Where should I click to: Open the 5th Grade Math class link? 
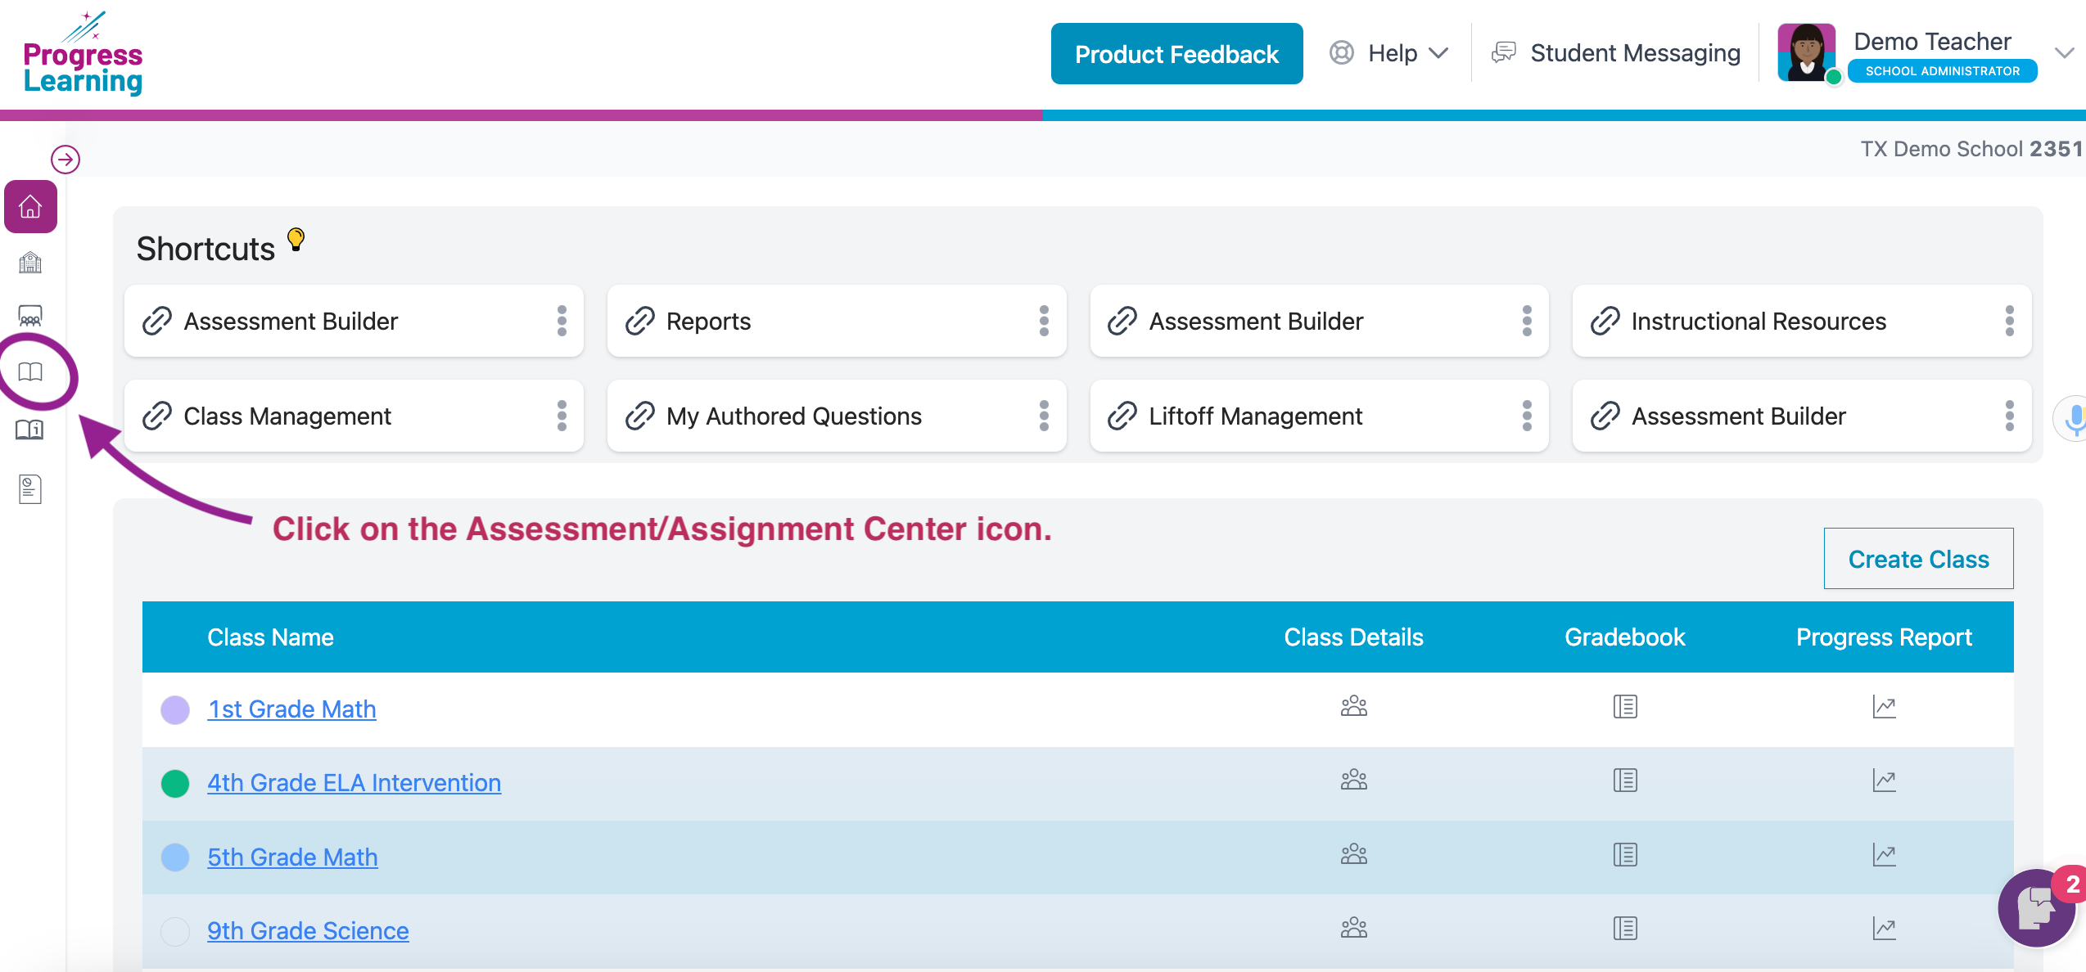292,857
